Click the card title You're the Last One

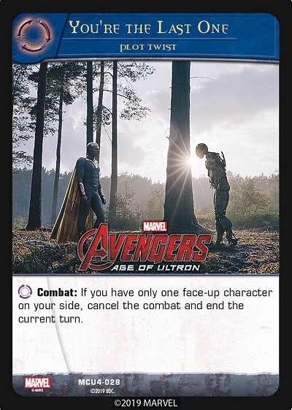coord(149,27)
